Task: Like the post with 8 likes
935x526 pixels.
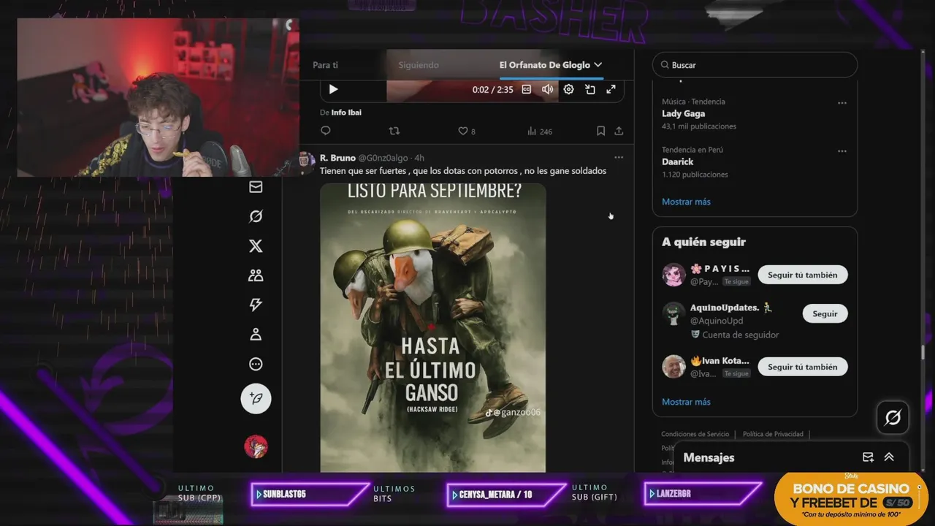Action: (x=466, y=131)
